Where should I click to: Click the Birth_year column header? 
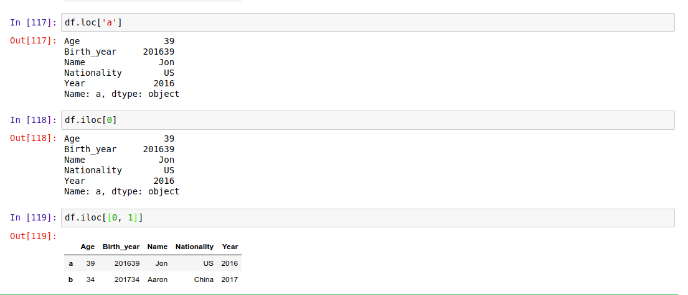pyautogui.click(x=121, y=247)
